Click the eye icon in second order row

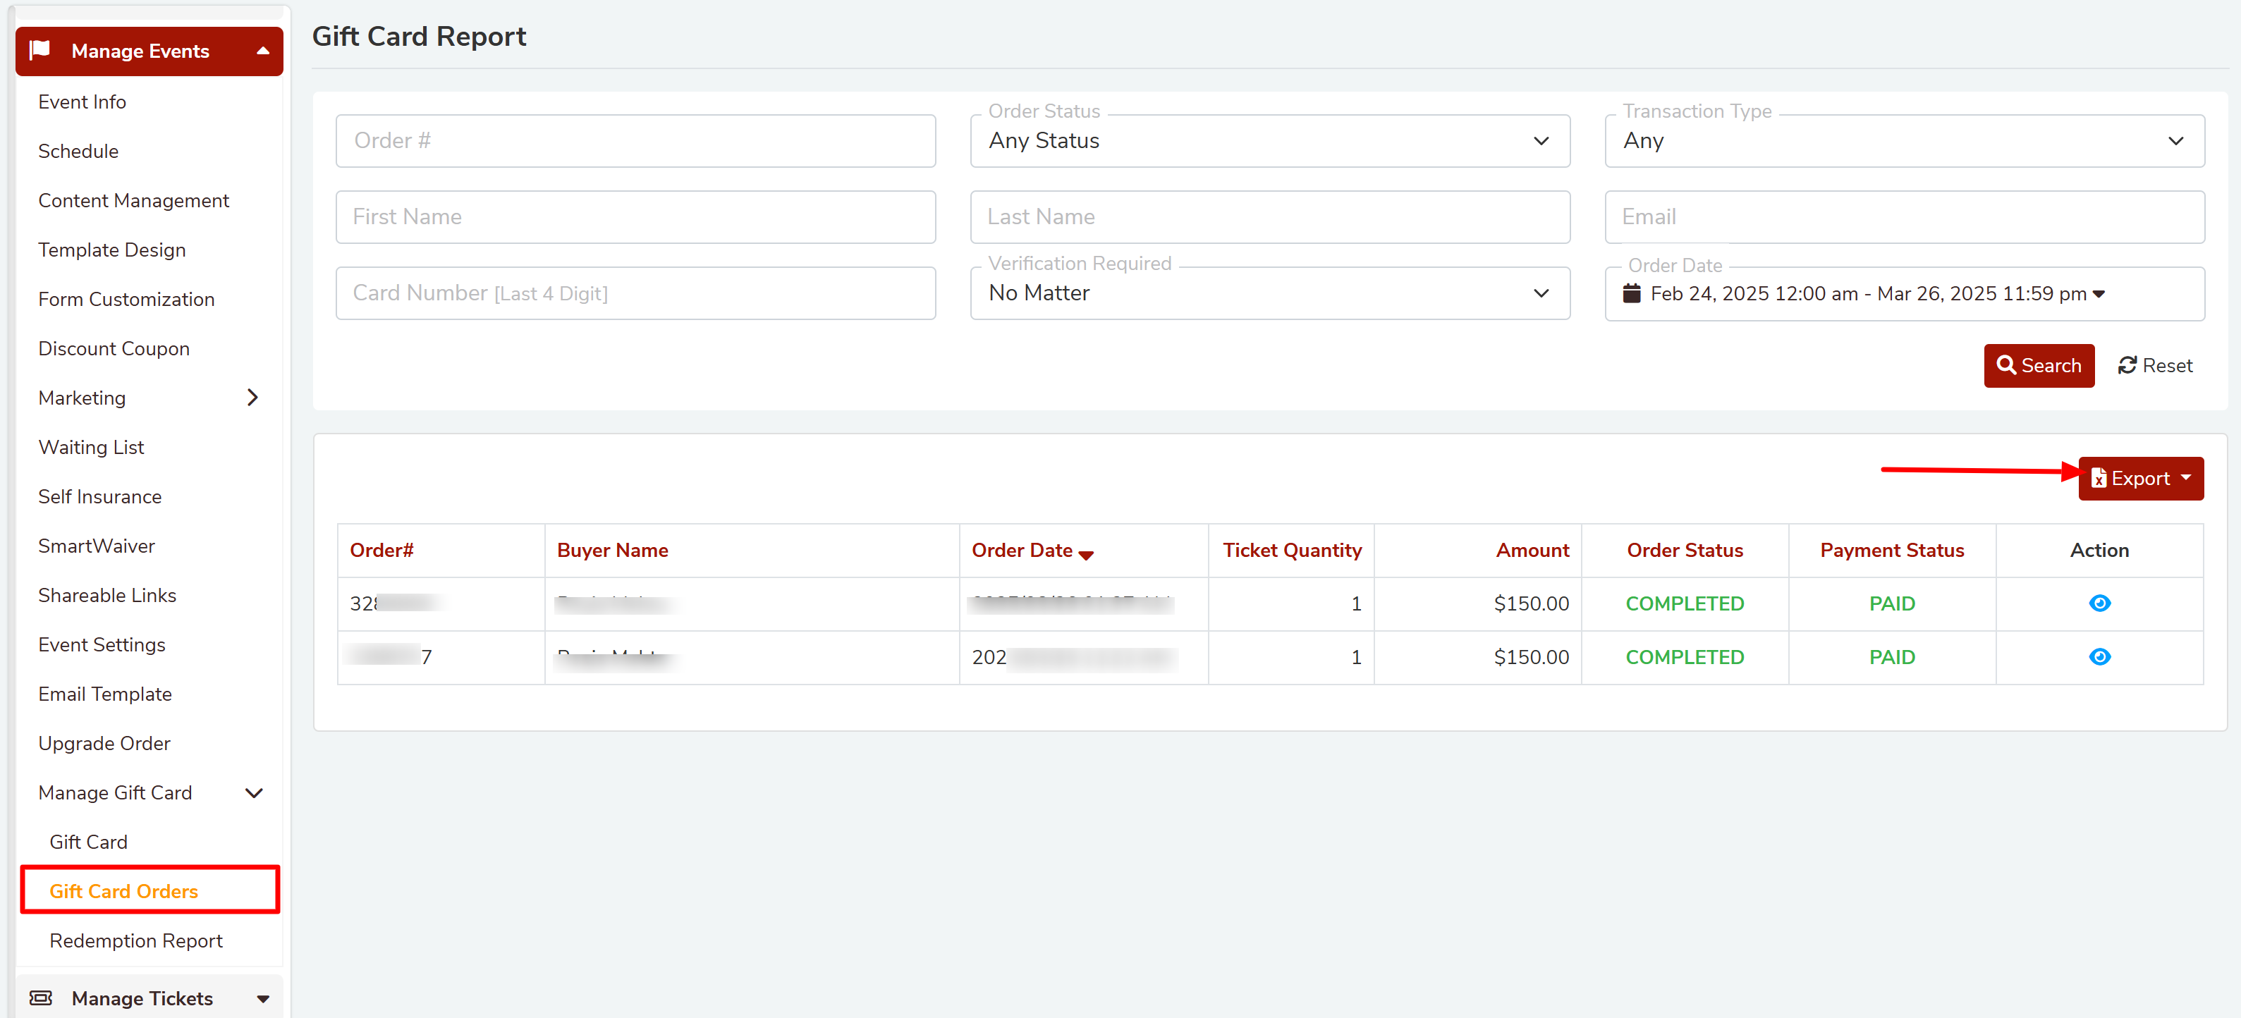pos(2099,656)
